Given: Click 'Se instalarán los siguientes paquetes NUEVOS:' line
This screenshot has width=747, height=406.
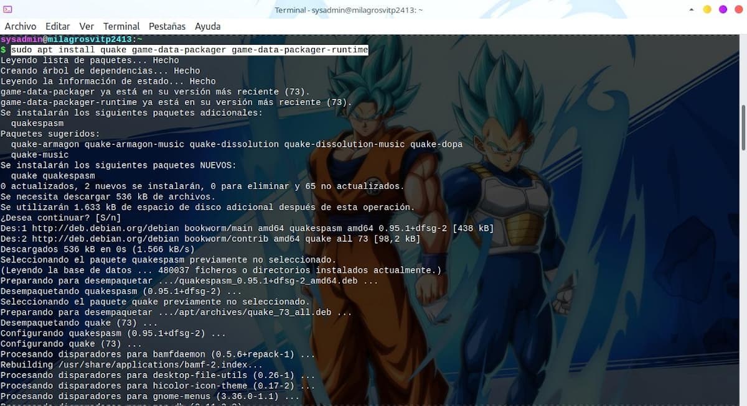Looking at the screenshot, I should click(118, 165).
